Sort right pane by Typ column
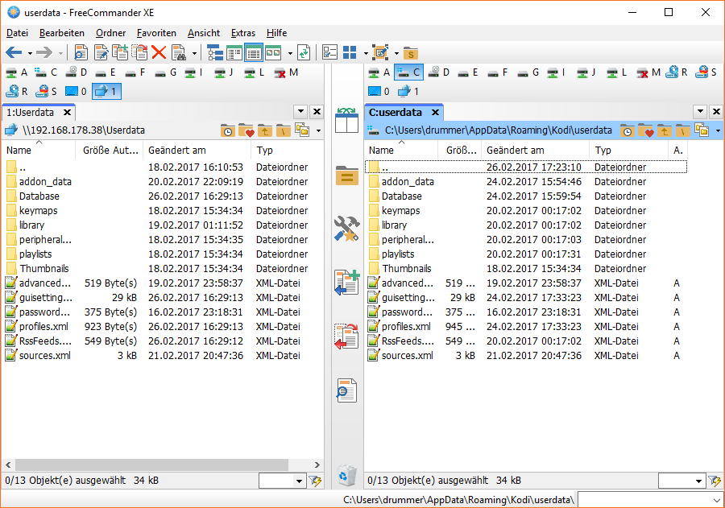The image size is (725, 508). coord(628,151)
